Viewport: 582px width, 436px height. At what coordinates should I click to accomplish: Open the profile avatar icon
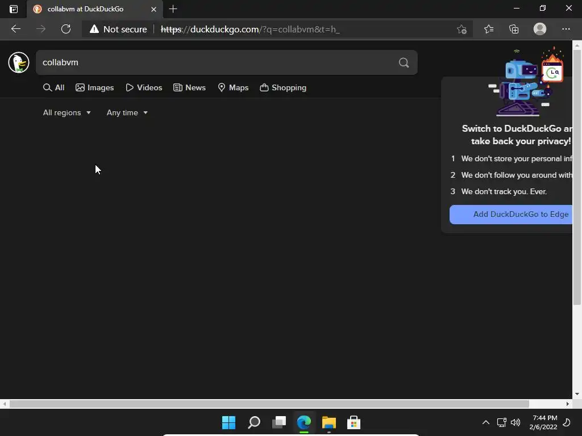[540, 29]
